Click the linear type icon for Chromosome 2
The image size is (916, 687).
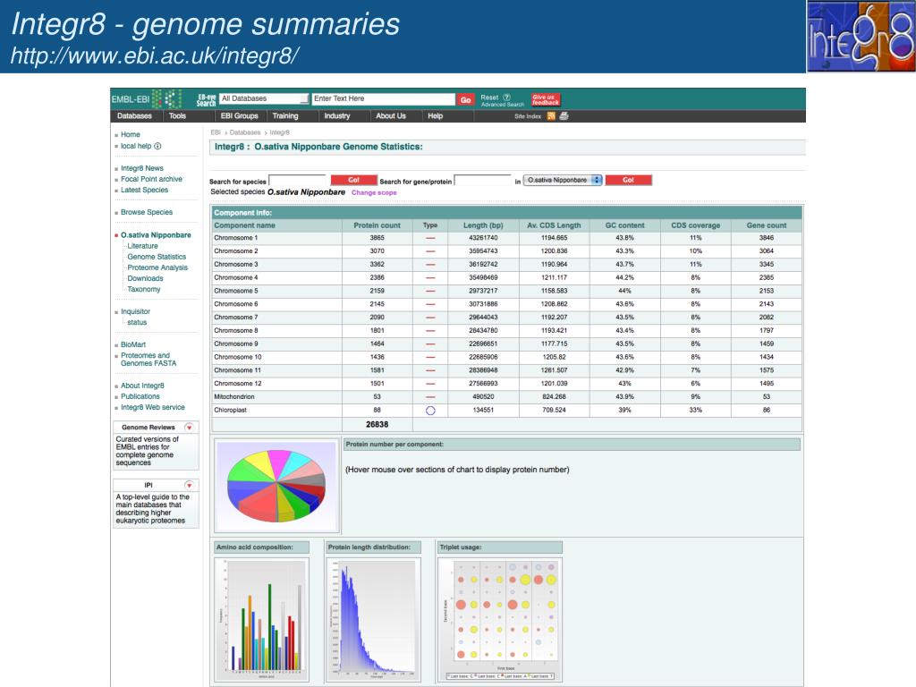pos(430,251)
